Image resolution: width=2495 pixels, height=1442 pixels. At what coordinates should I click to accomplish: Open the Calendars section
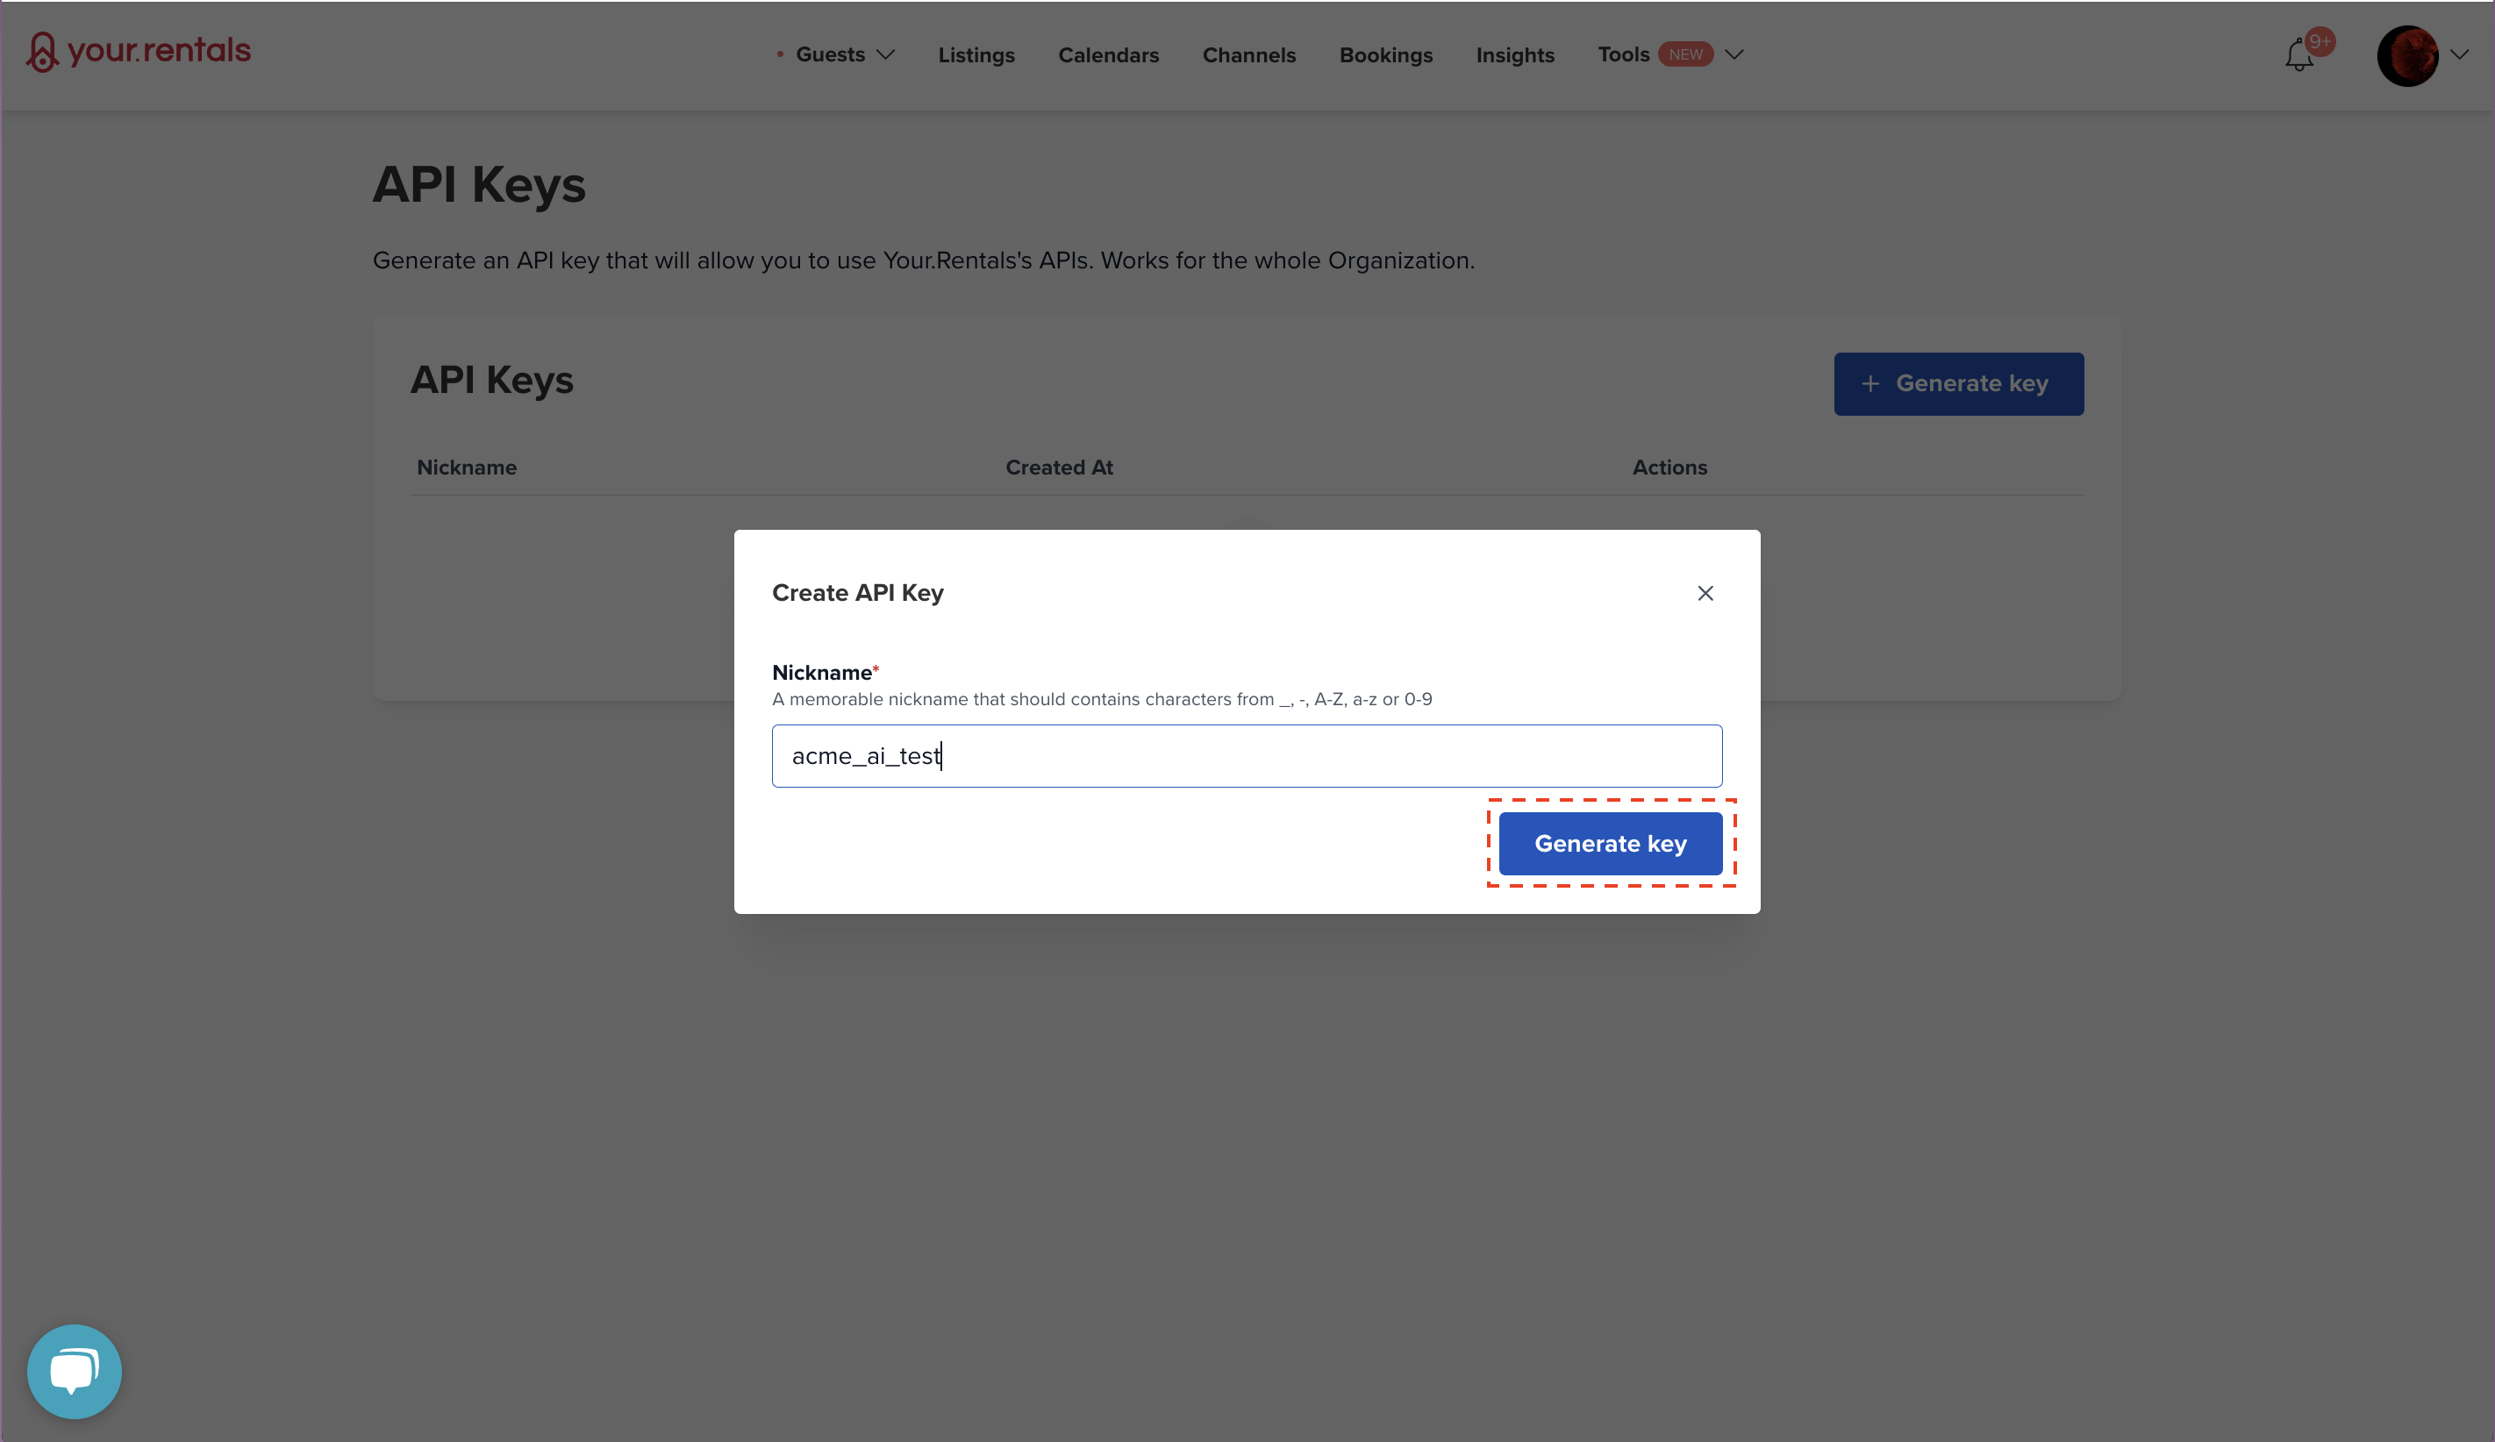click(1108, 55)
